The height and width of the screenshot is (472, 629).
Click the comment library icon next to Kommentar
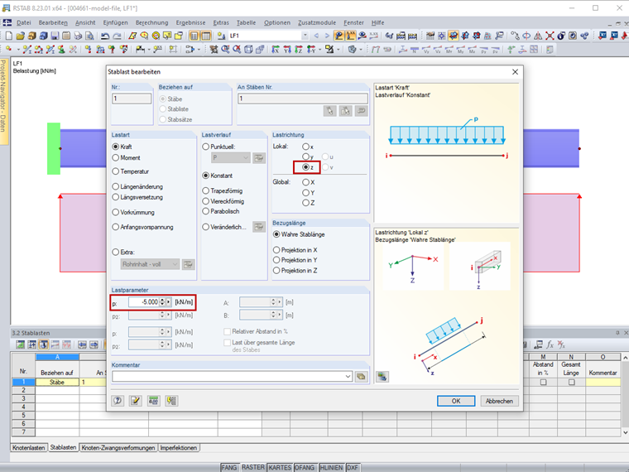[x=361, y=377]
